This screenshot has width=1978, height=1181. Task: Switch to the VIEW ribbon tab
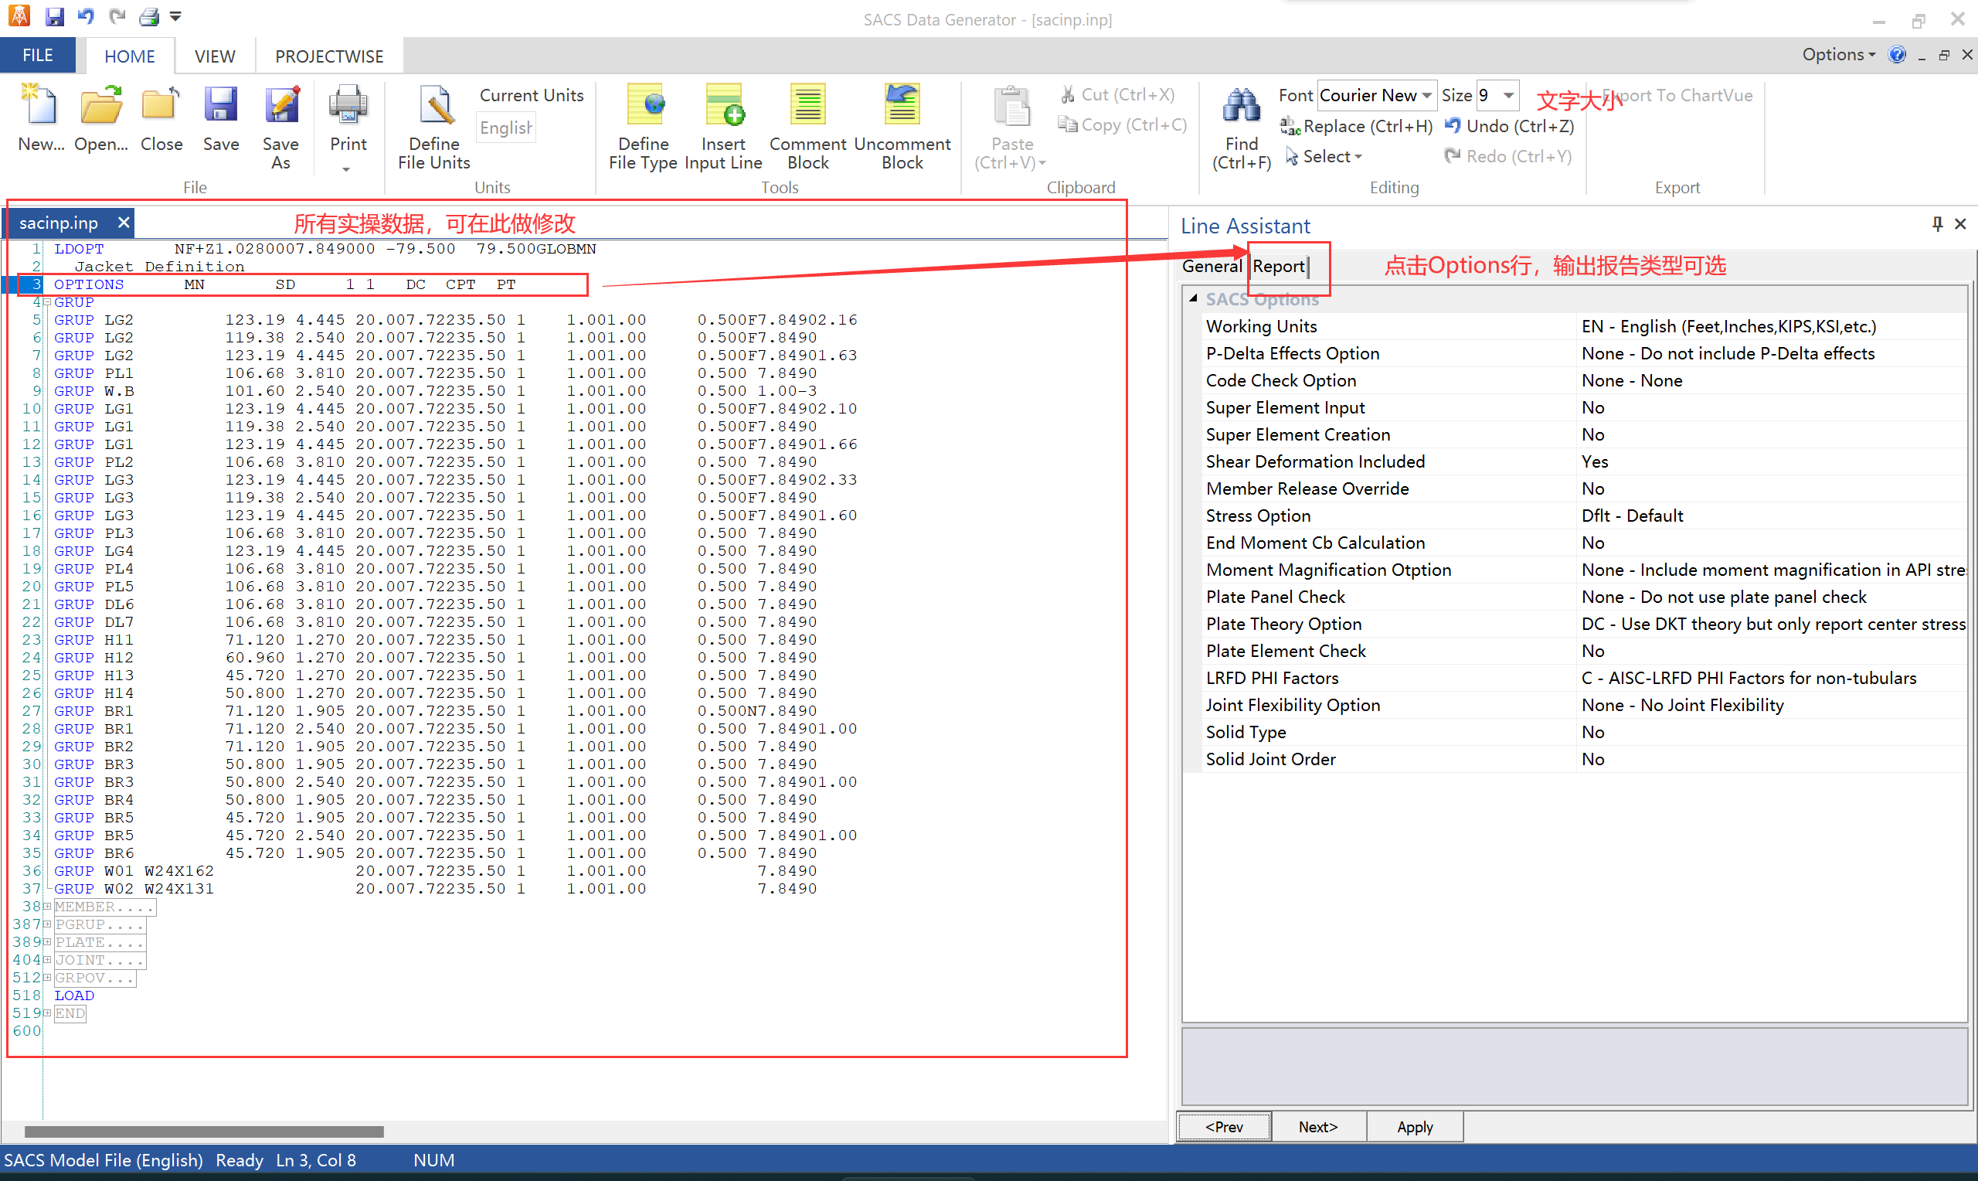(215, 56)
